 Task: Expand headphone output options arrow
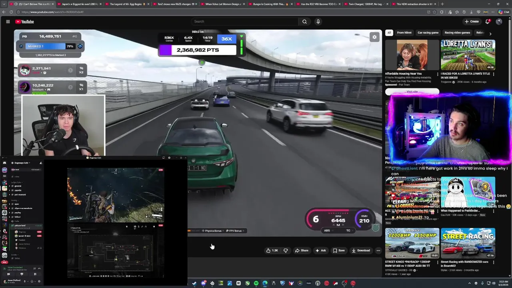35,281
